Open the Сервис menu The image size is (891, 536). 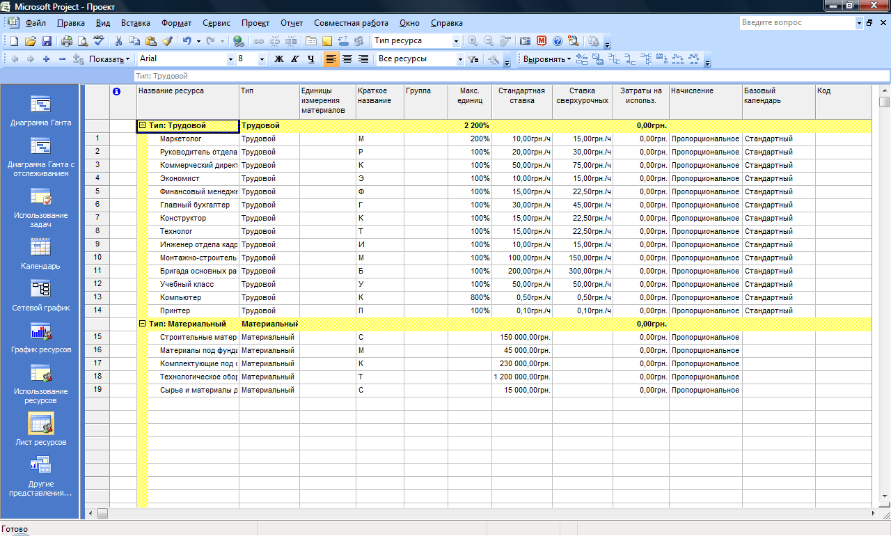pos(216,23)
